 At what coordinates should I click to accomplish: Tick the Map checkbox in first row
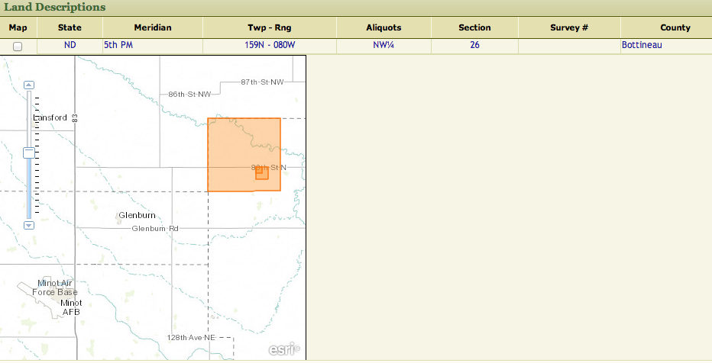(x=18, y=47)
